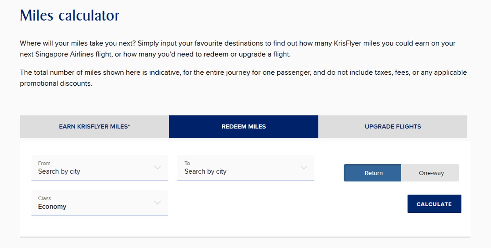Click the small 'Class' field label
Screen dimensions: 491x248
(45, 198)
